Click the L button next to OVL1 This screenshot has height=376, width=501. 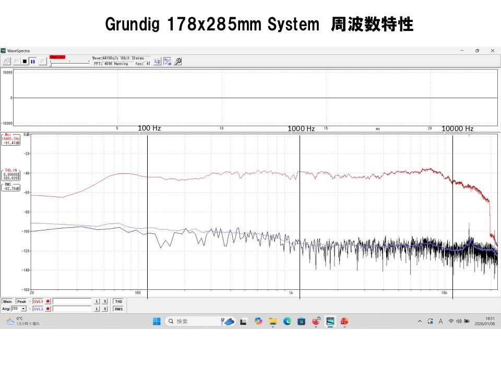[x=97, y=302]
